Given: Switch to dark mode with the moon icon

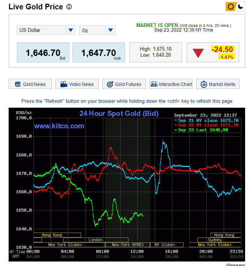Looking at the screenshot, I should [x=241, y=7].
